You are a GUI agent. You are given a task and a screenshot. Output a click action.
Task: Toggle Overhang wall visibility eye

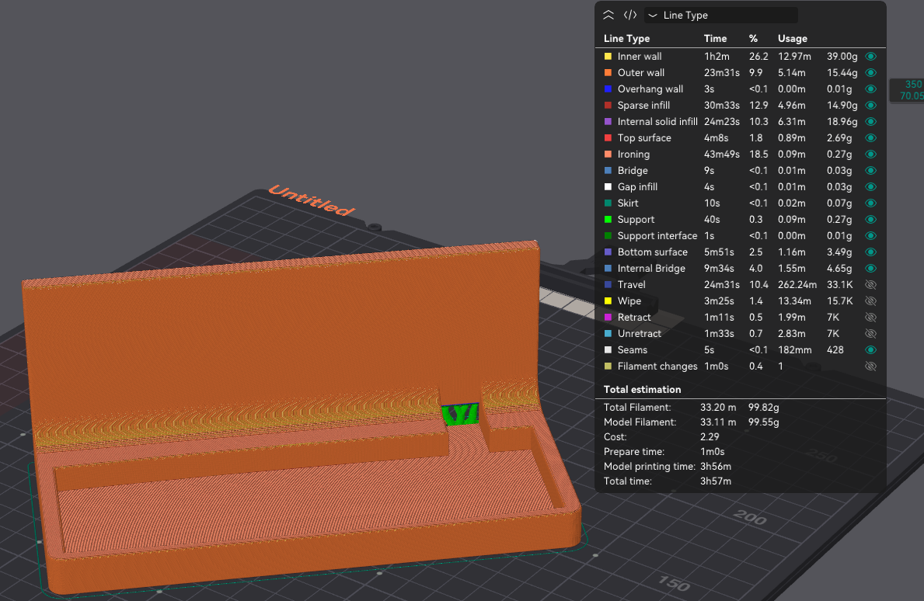(x=870, y=89)
